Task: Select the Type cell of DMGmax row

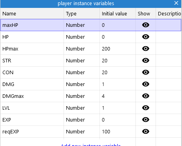Action: (82, 96)
